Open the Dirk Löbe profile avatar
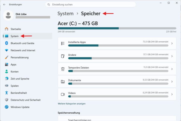This screenshot has height=121, width=181. point(8,15)
